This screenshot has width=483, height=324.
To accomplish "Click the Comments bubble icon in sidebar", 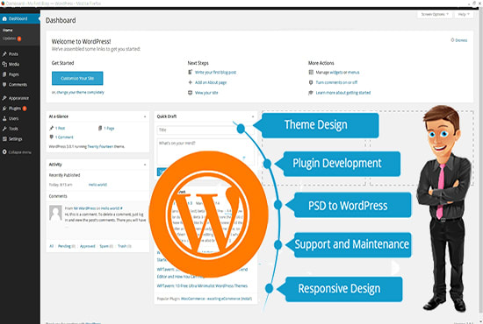I will tap(4, 84).
